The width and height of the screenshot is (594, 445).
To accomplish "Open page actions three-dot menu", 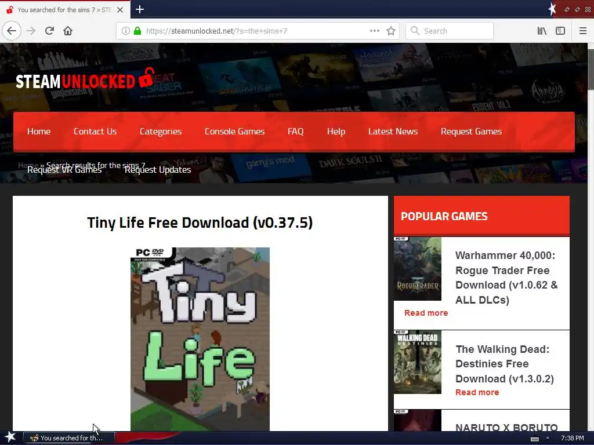I will coord(374,31).
